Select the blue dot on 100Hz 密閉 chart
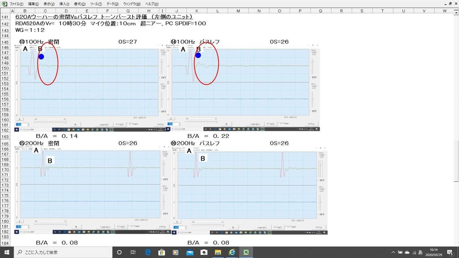Viewport: 459px width, 258px height. point(41,57)
